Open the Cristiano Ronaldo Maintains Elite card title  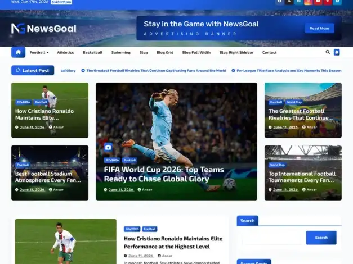tap(44, 115)
